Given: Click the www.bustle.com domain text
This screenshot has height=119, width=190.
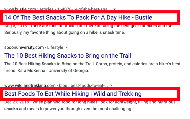Looking at the screenshot, I should tap(20, 9).
